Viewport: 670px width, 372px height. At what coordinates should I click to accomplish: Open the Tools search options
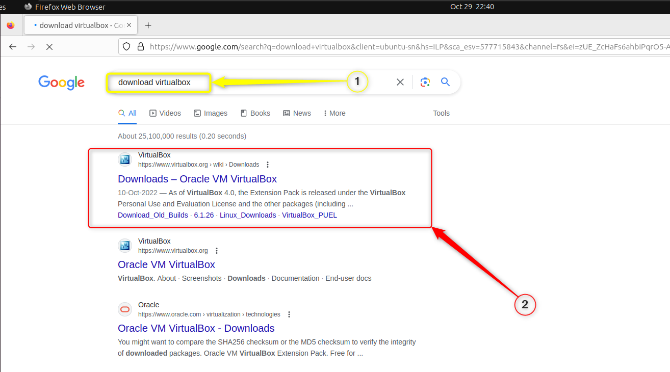441,113
